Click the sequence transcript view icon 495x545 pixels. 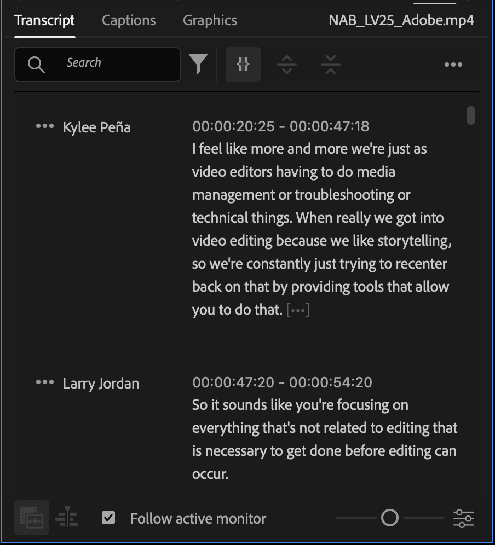pyautogui.click(x=67, y=517)
